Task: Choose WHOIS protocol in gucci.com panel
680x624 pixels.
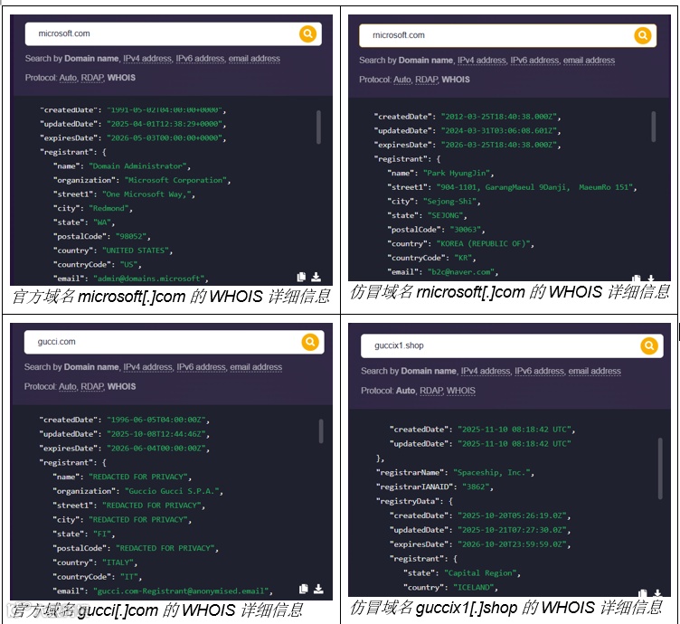Action: [x=121, y=387]
